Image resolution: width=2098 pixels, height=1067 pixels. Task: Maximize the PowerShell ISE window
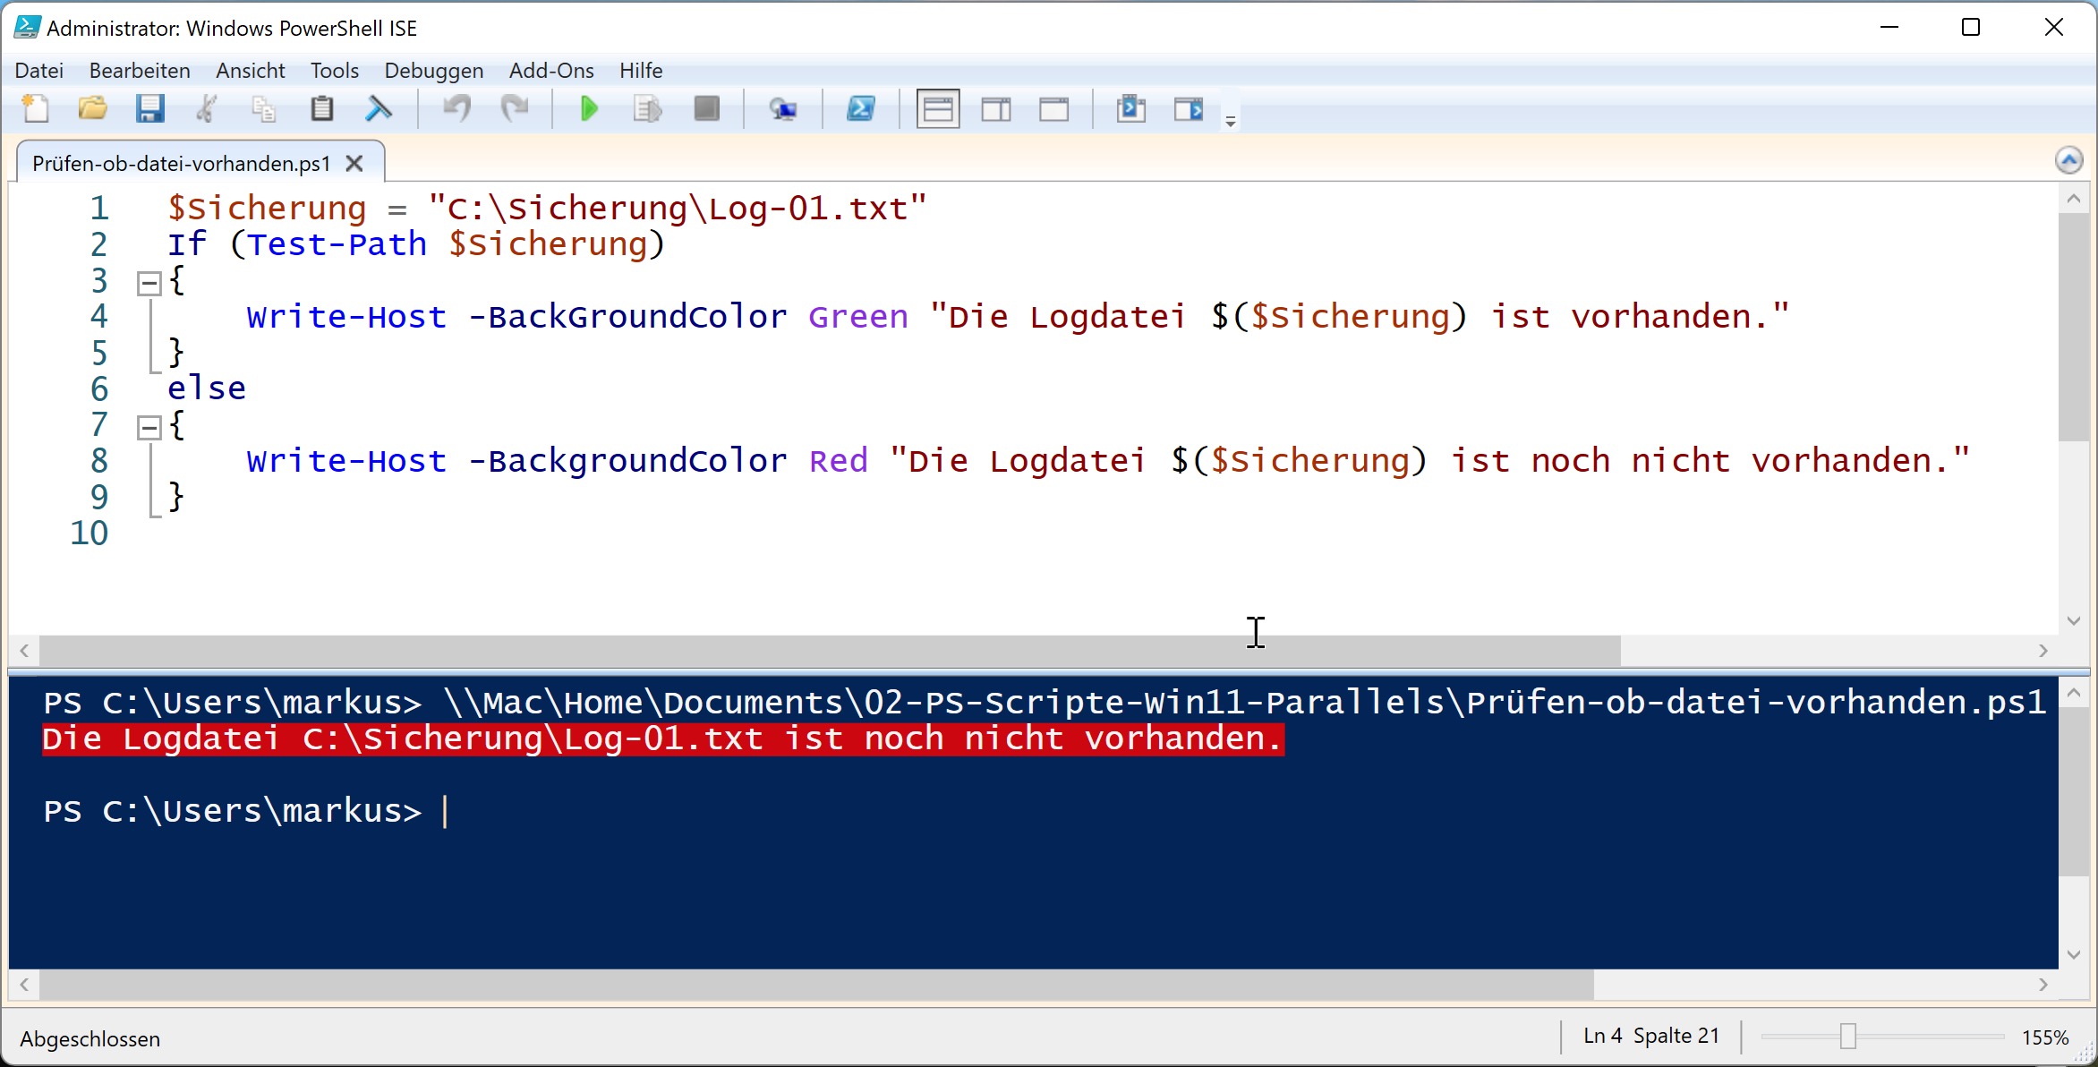point(1971,27)
